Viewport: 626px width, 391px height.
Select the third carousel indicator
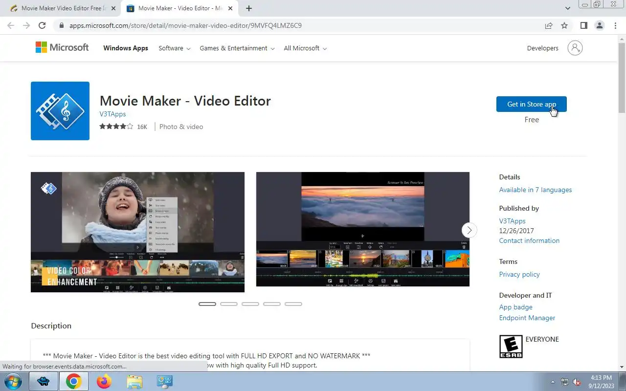pos(250,304)
